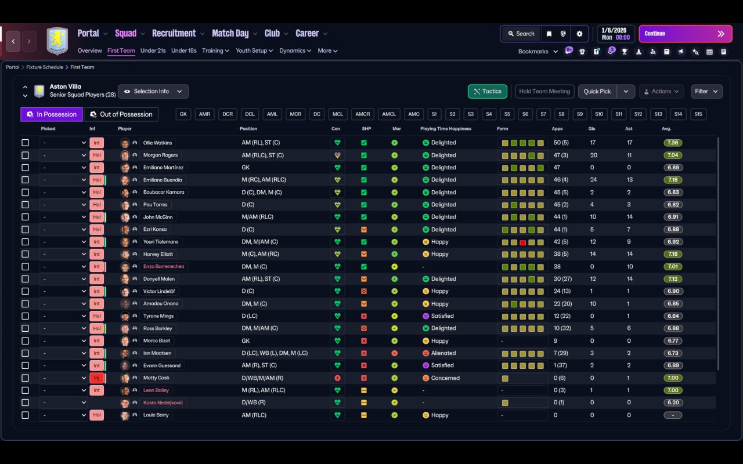Open the Picked dropdown for John McGinn

pyautogui.click(x=64, y=217)
